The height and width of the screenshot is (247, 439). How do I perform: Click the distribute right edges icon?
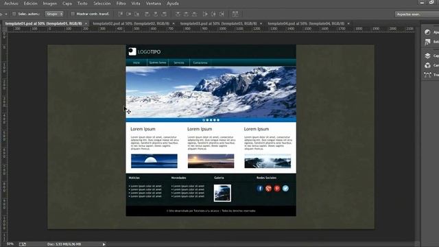222,14
